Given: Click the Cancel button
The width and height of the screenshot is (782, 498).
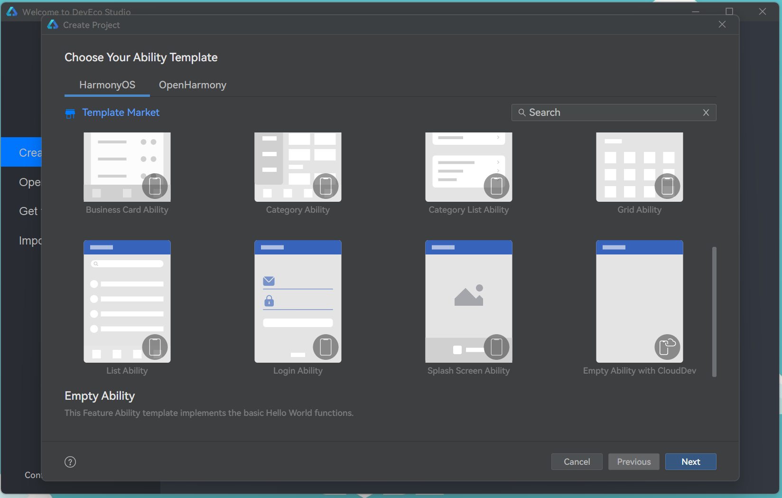Looking at the screenshot, I should click(x=577, y=462).
